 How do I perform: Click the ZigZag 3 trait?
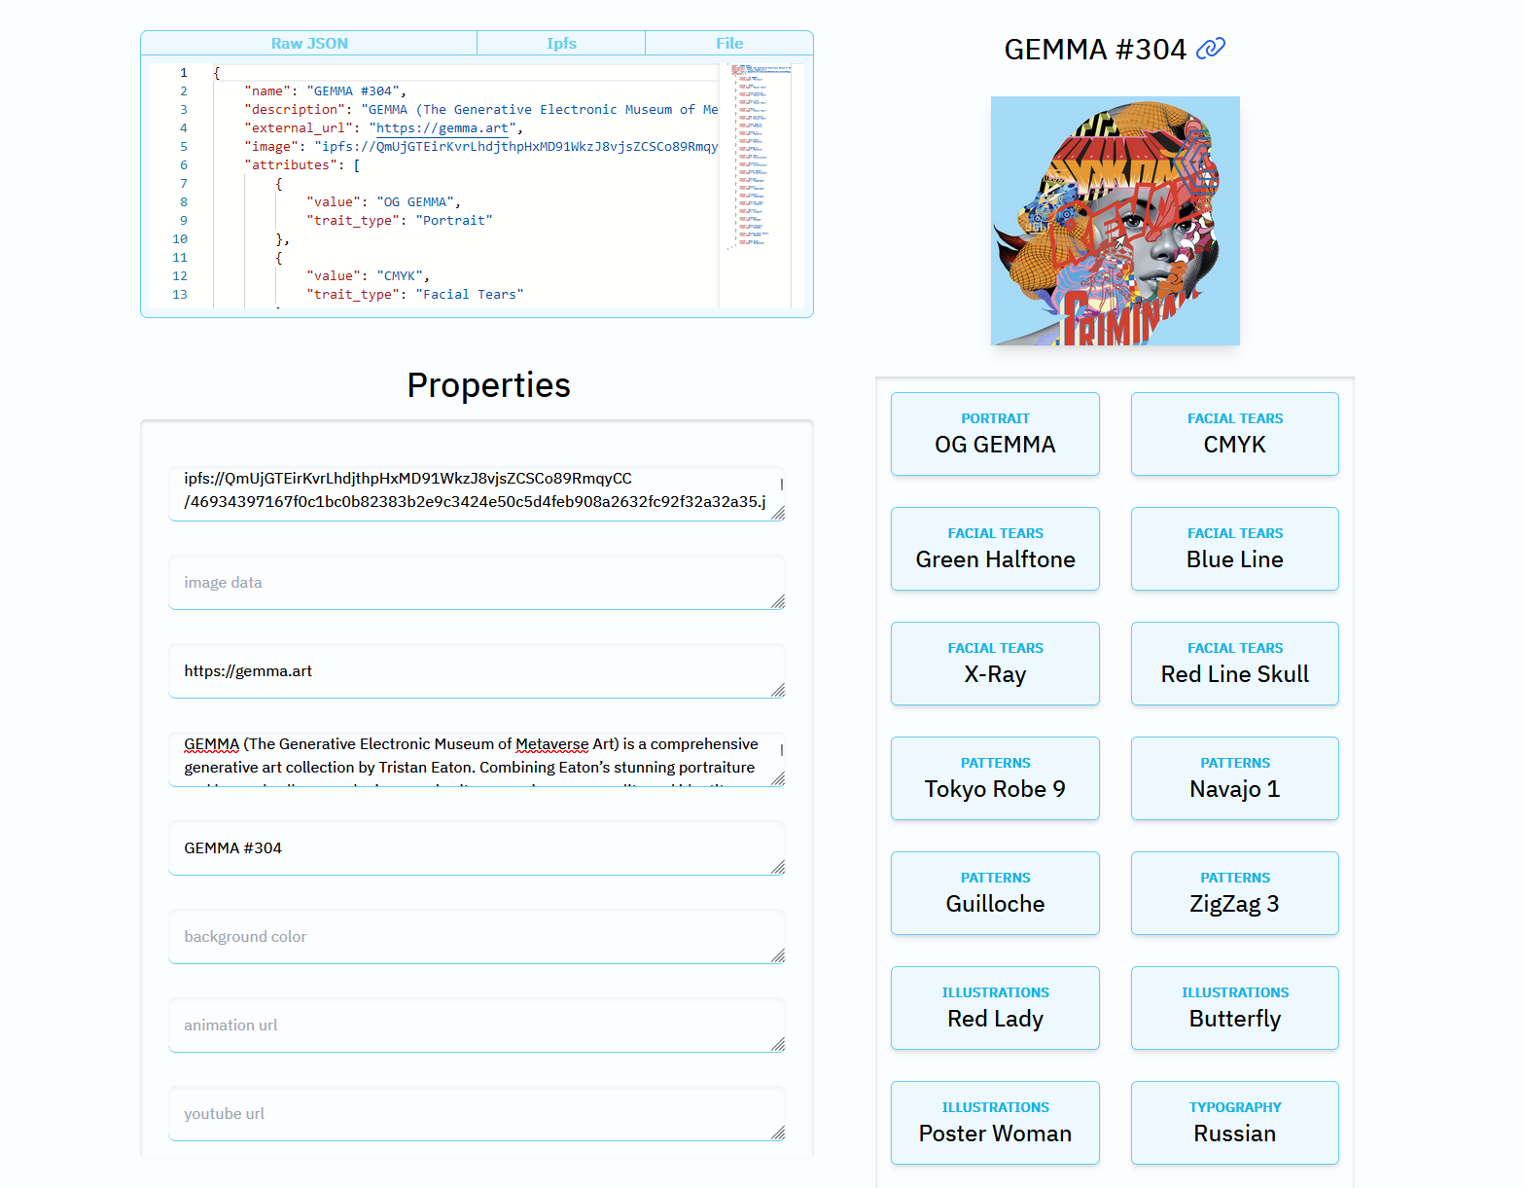pyautogui.click(x=1234, y=893)
